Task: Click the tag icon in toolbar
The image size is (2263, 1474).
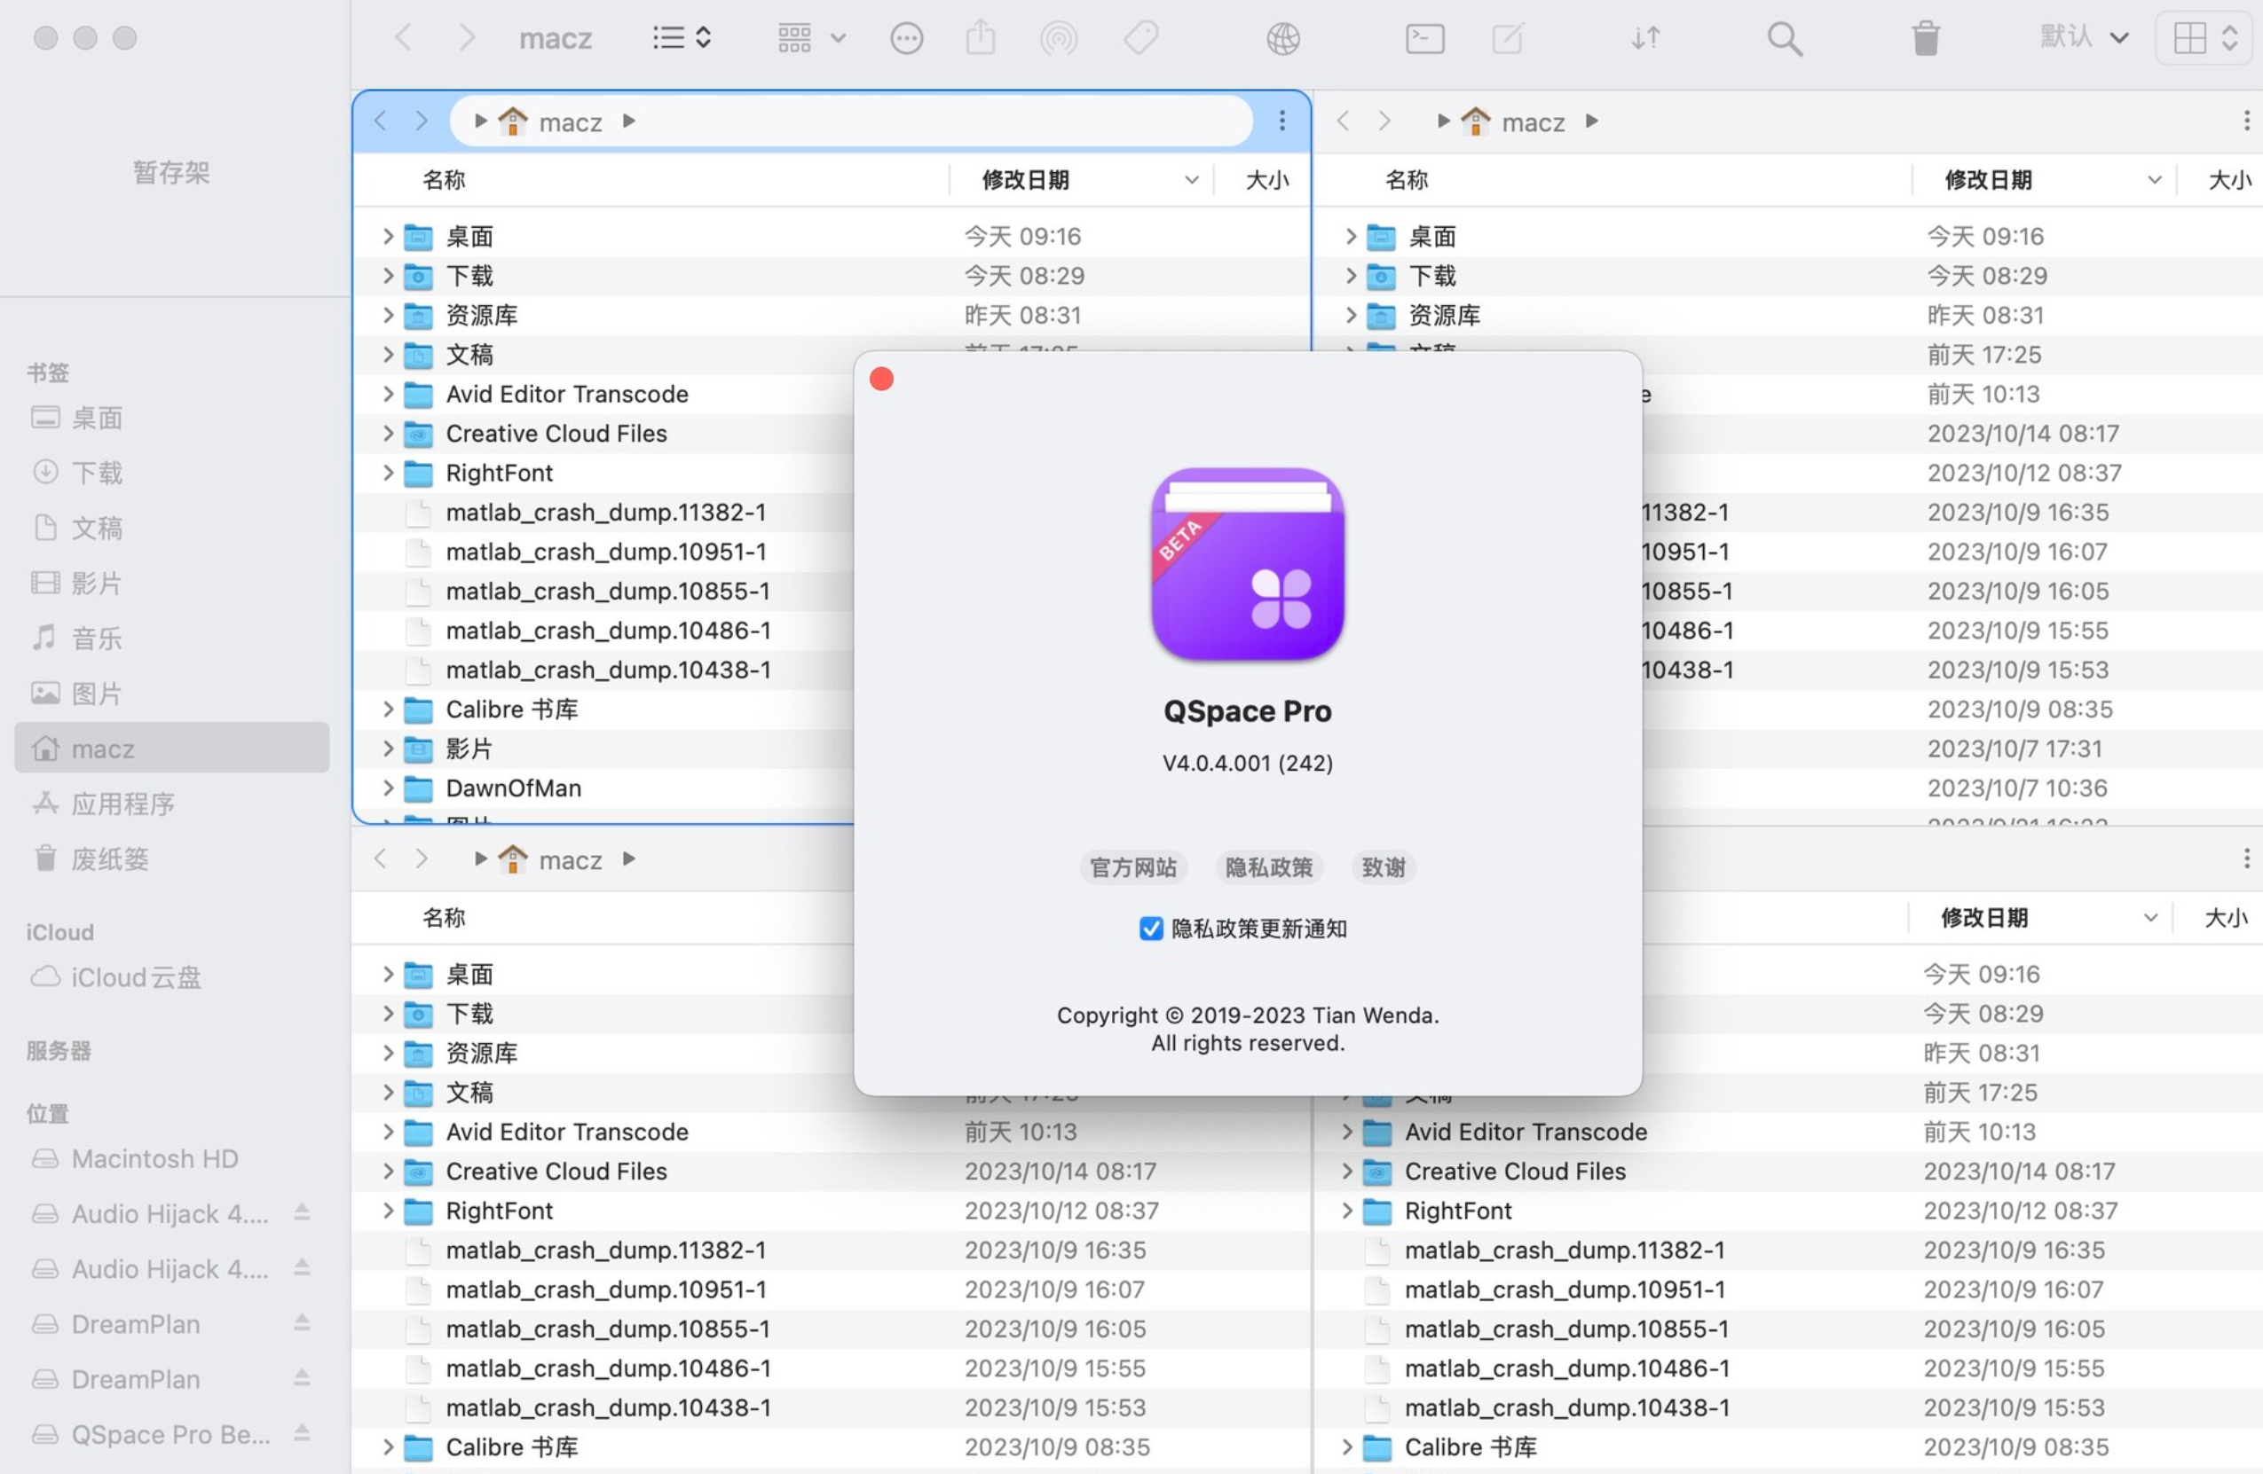Action: pos(1141,38)
